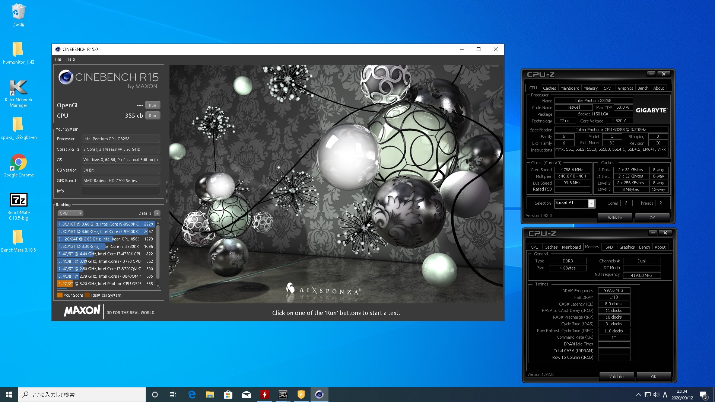Launch Microsoft Edge from the taskbar
This screenshot has height=402, width=715.
click(x=192, y=395)
